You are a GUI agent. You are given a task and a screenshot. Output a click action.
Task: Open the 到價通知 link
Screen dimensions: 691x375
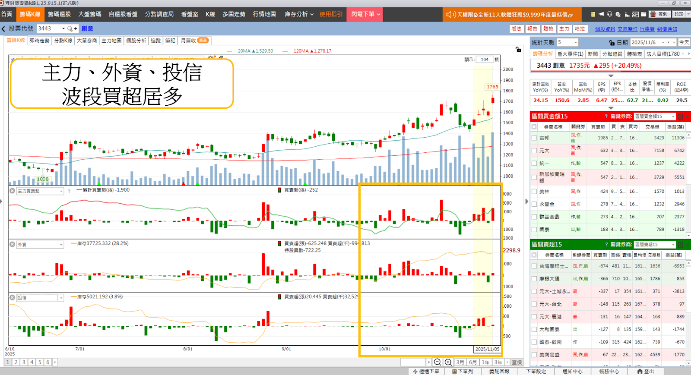click(x=667, y=29)
